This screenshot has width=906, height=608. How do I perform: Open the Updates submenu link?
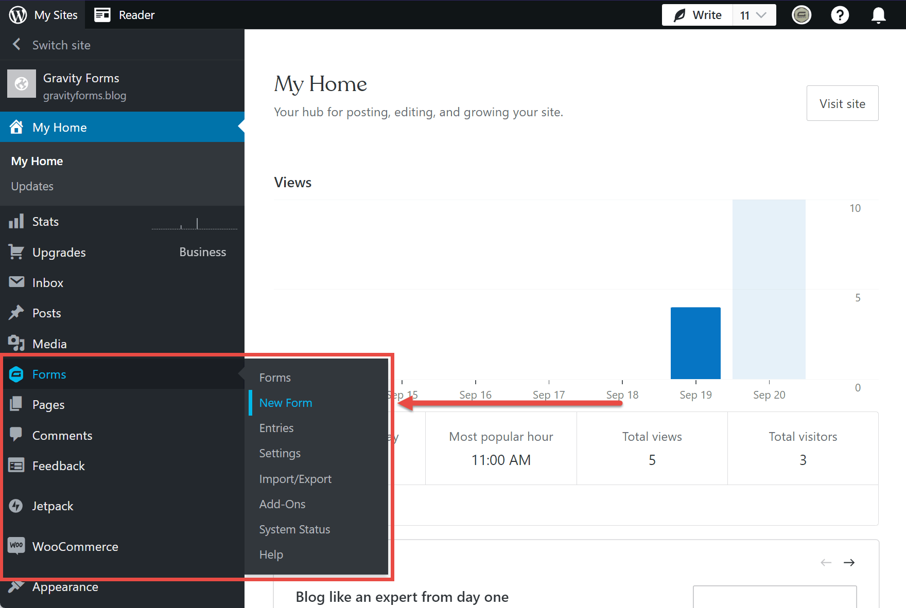click(x=32, y=186)
